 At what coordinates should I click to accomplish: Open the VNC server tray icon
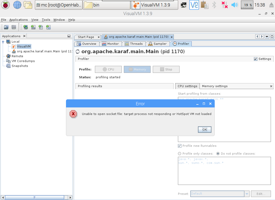[x=194, y=5]
